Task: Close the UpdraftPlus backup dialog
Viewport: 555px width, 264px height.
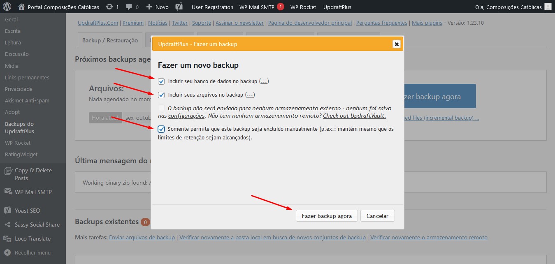Action: (397, 44)
